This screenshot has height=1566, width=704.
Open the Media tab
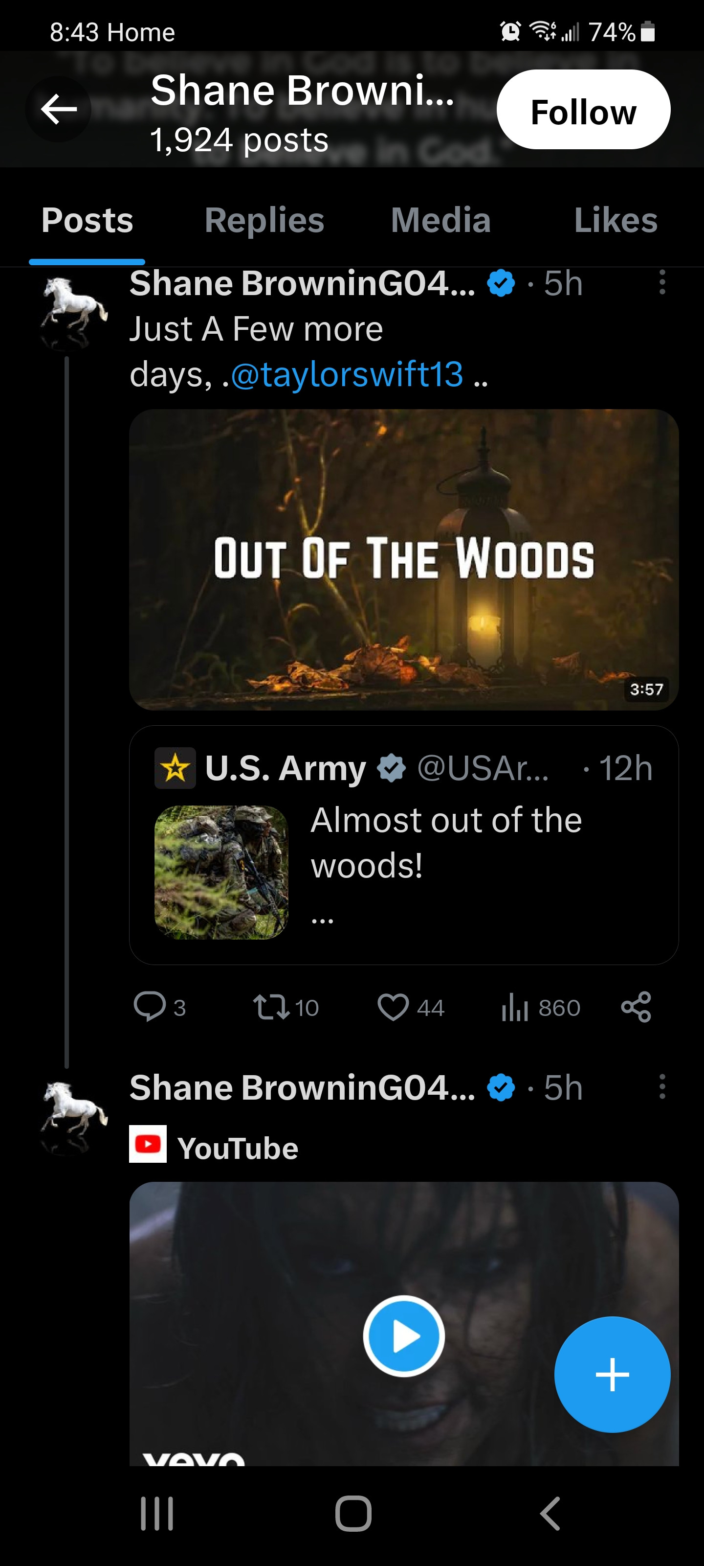(x=440, y=220)
